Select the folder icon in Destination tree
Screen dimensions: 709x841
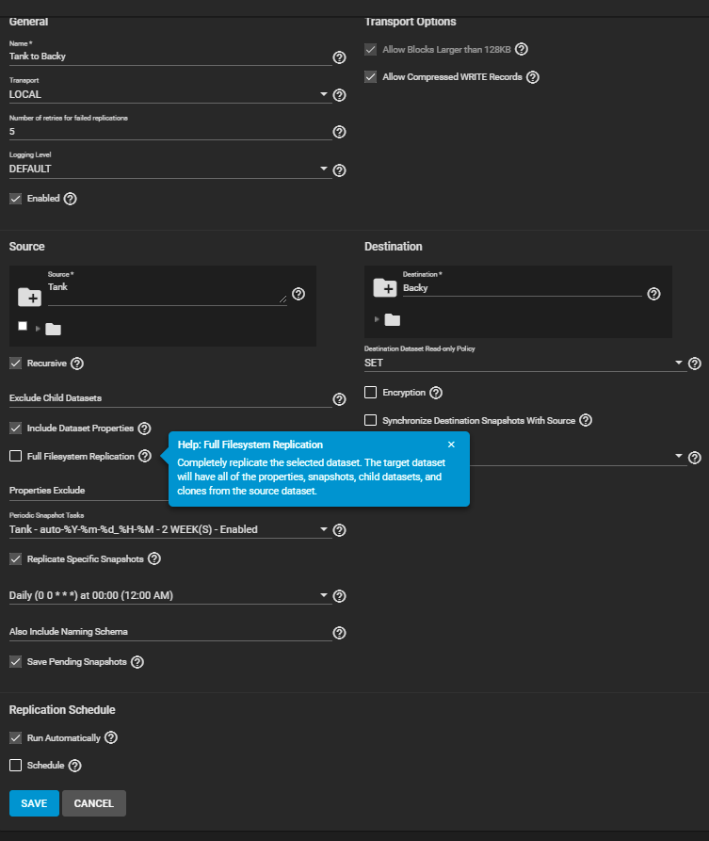393,319
